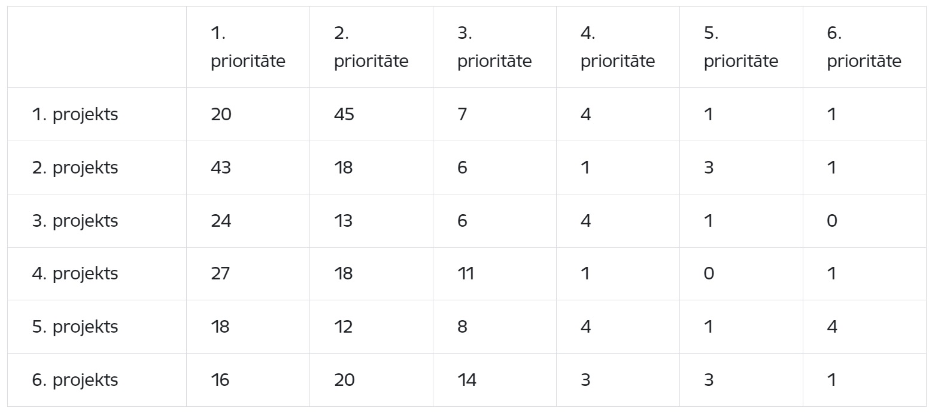The height and width of the screenshot is (420, 941).
Task: Select the '6. projekts' row header
Action: click(x=97, y=380)
